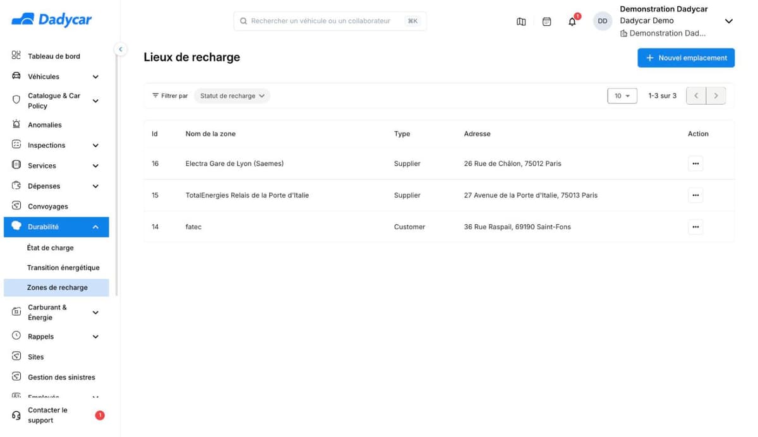Image resolution: width=758 pixels, height=437 pixels.
Task: Click the Nom de la zone column header
Action: click(x=210, y=134)
